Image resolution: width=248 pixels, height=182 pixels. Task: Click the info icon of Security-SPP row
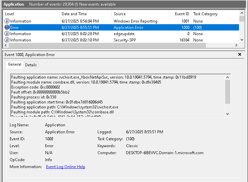pyautogui.click(x=7, y=40)
